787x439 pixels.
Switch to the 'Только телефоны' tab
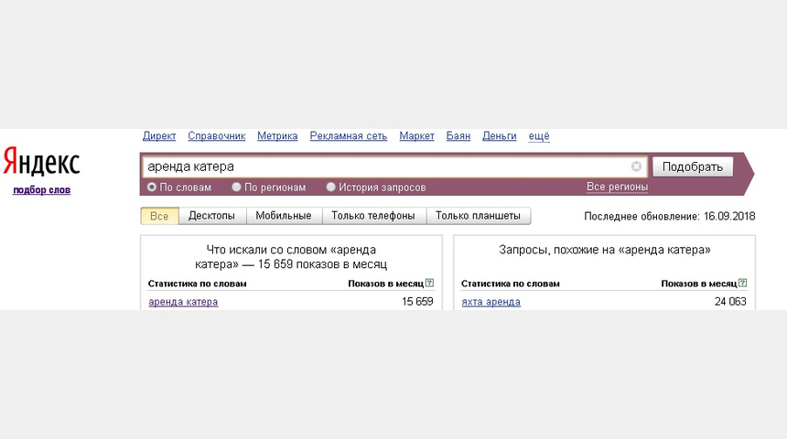pyautogui.click(x=373, y=216)
